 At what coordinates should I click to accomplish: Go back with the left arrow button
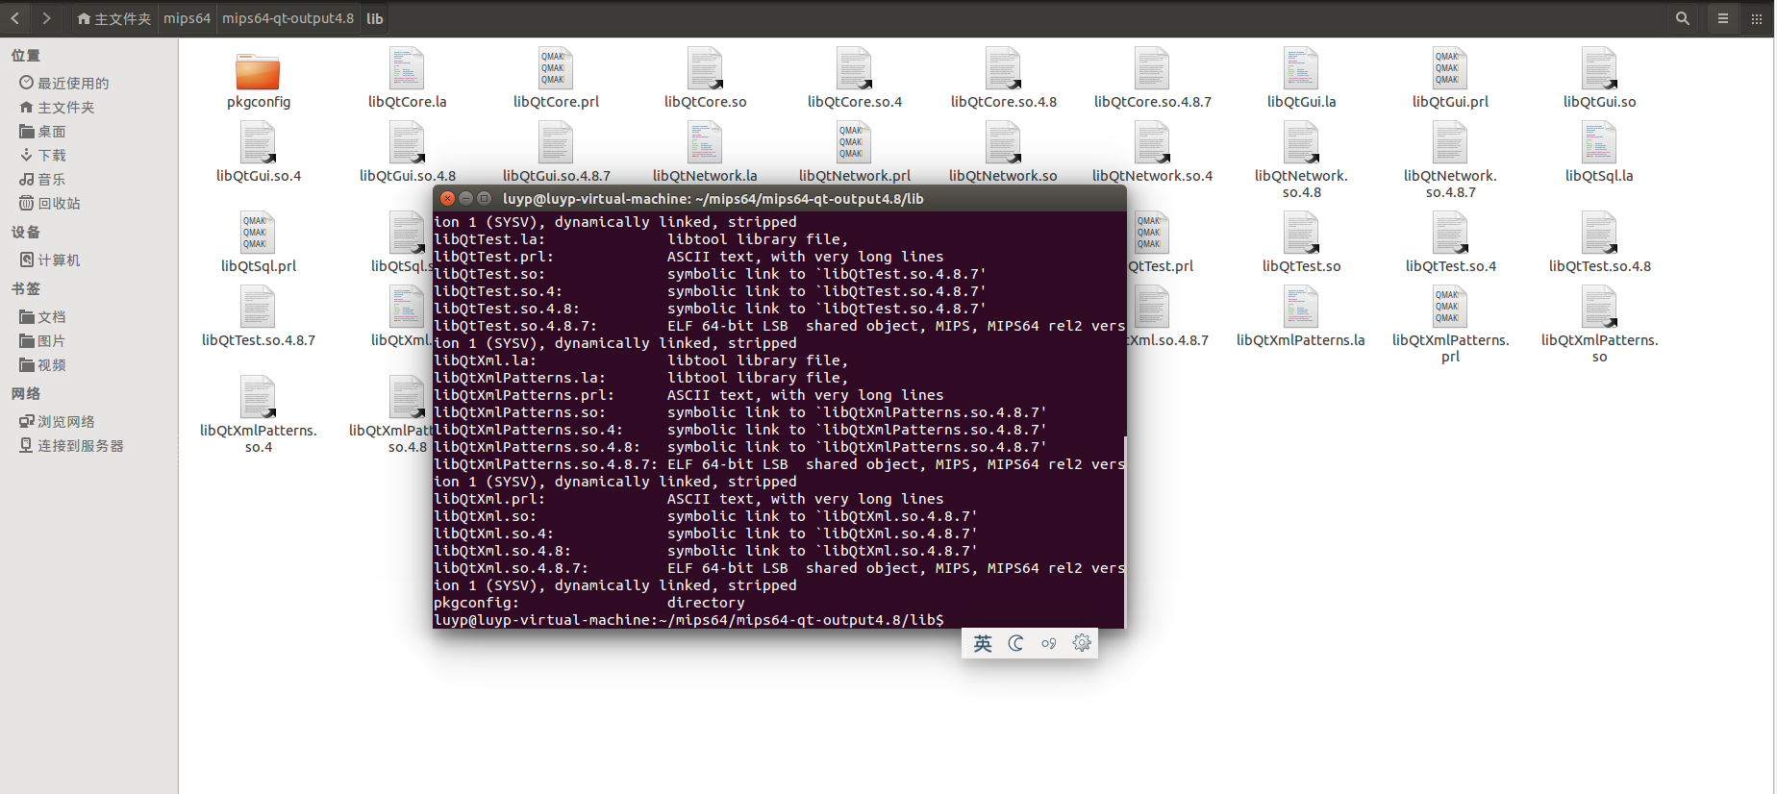pos(15,18)
